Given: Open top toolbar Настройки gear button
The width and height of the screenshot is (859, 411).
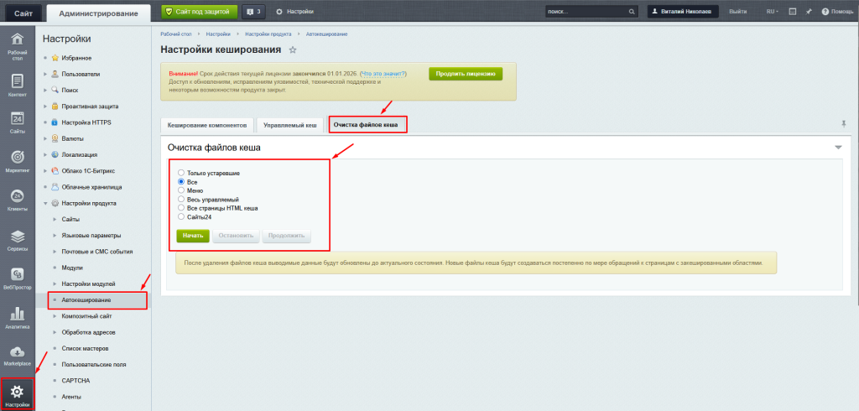Looking at the screenshot, I should click(x=294, y=12).
